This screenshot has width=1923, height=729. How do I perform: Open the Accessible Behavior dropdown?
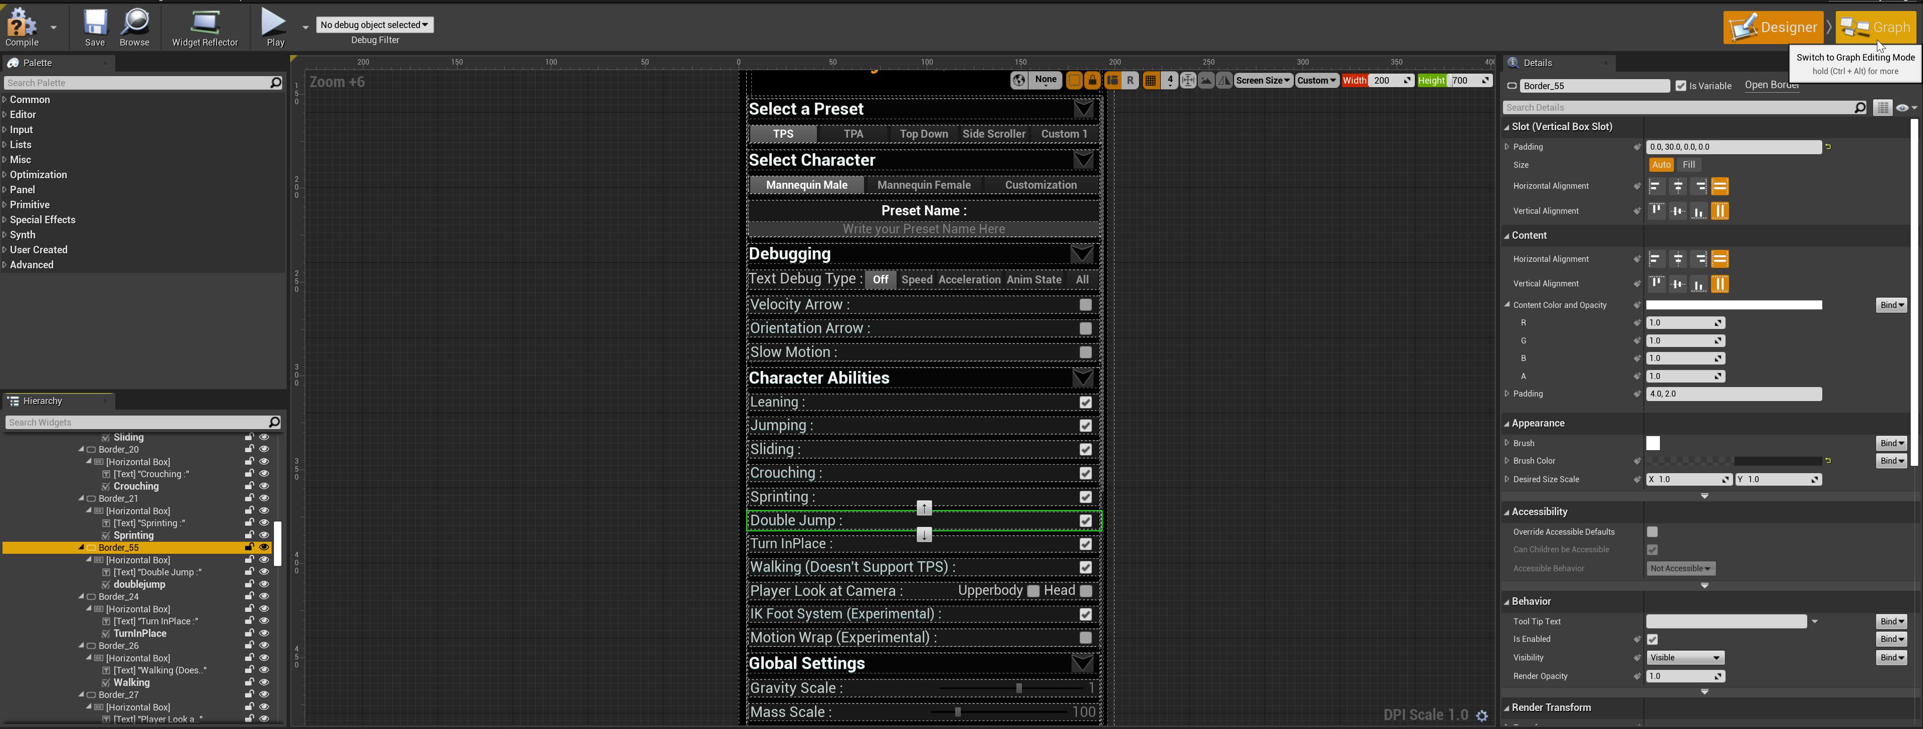pos(1680,569)
